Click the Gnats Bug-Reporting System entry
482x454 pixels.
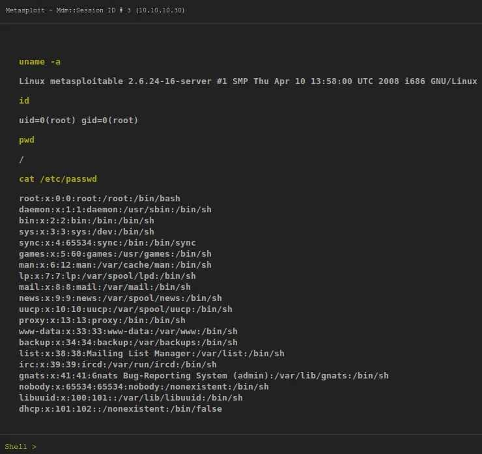click(204, 376)
